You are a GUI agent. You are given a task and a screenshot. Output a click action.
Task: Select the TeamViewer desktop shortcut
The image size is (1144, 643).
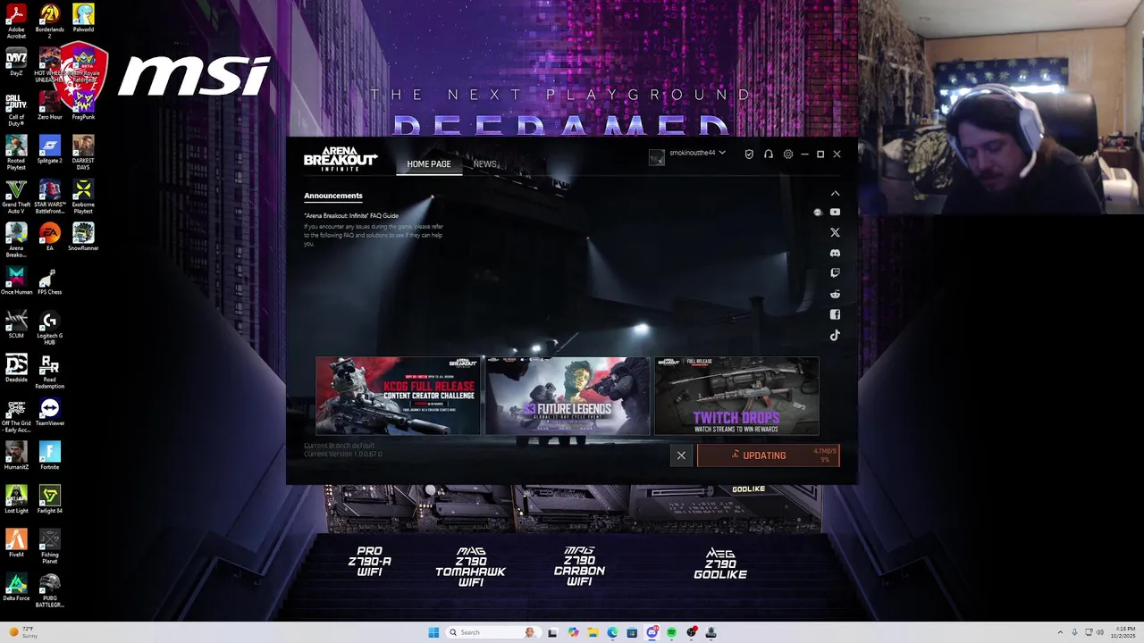(50, 412)
